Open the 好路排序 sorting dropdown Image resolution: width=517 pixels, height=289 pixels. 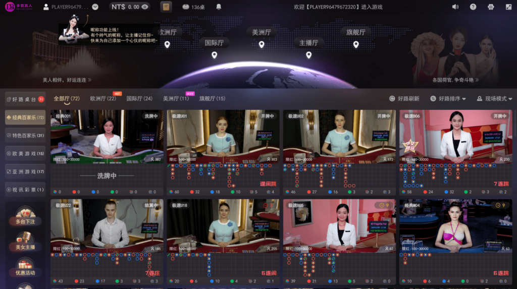pos(448,99)
